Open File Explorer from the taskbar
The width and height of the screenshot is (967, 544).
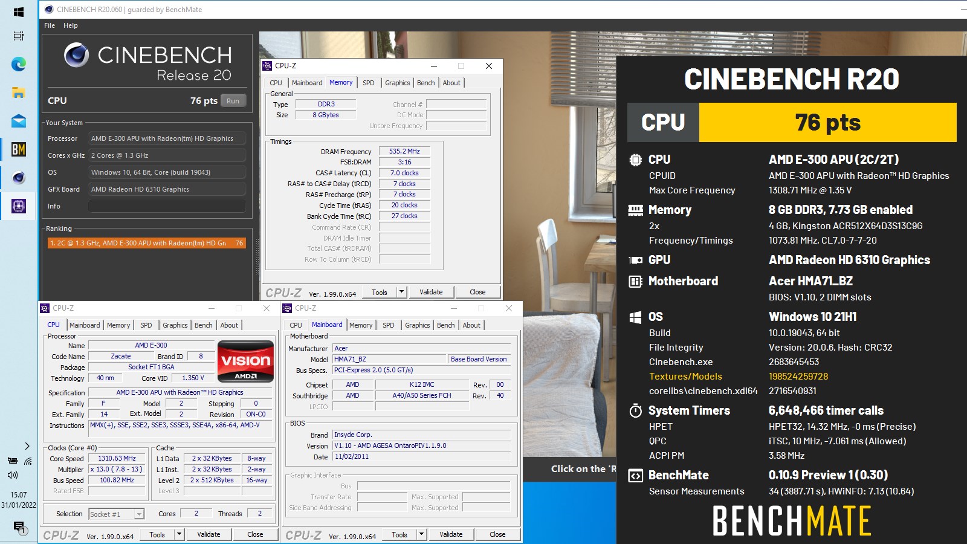(18, 92)
